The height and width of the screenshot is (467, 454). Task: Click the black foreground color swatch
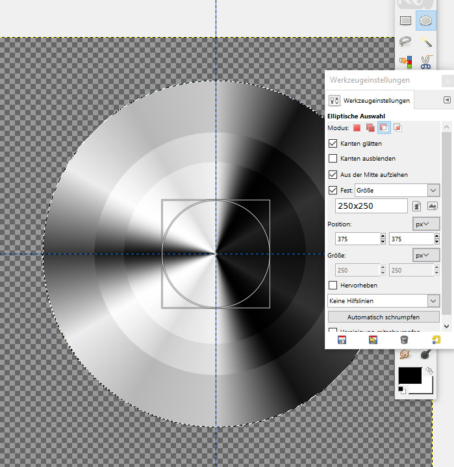(x=410, y=376)
